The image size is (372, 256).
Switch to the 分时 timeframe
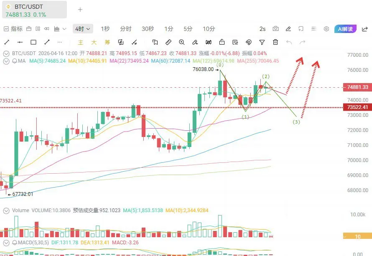point(126,29)
